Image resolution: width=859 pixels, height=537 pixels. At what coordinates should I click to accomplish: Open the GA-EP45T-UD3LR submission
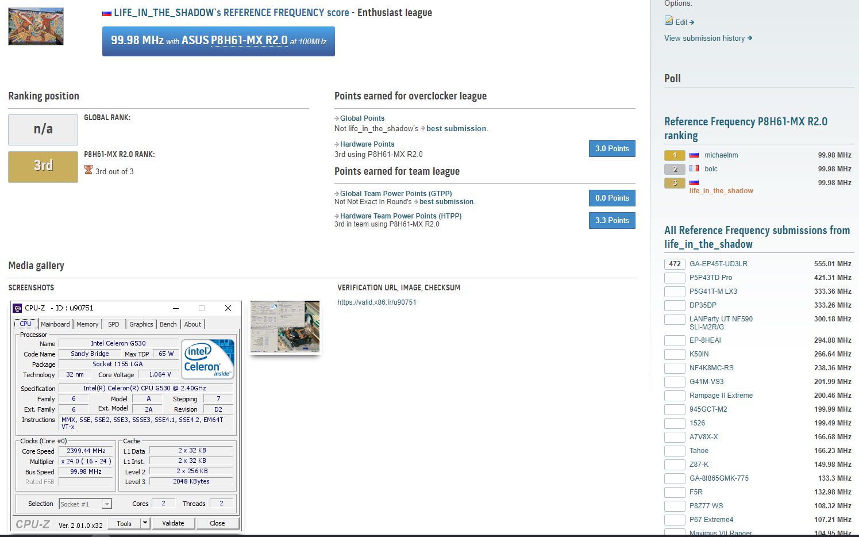718,264
